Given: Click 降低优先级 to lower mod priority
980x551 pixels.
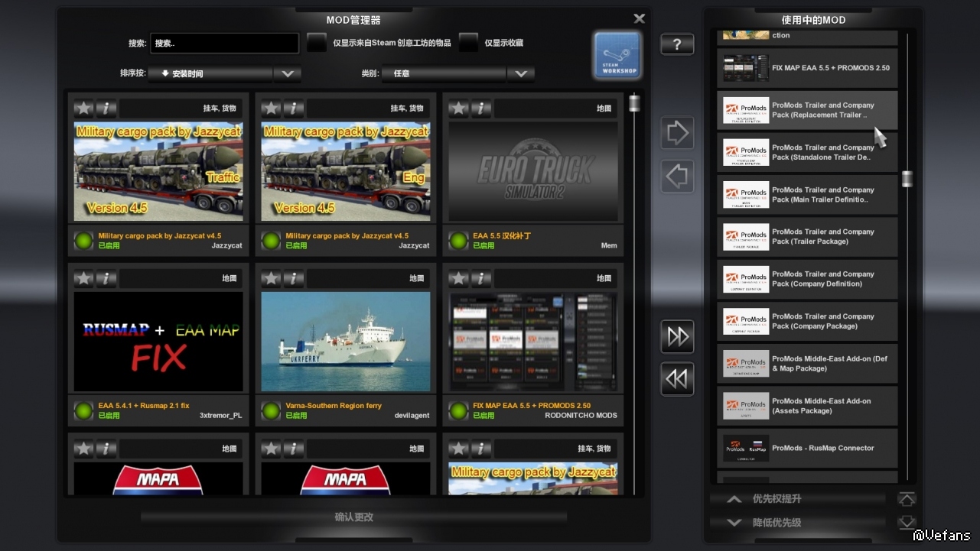Looking at the screenshot, I should pyautogui.click(x=798, y=523).
